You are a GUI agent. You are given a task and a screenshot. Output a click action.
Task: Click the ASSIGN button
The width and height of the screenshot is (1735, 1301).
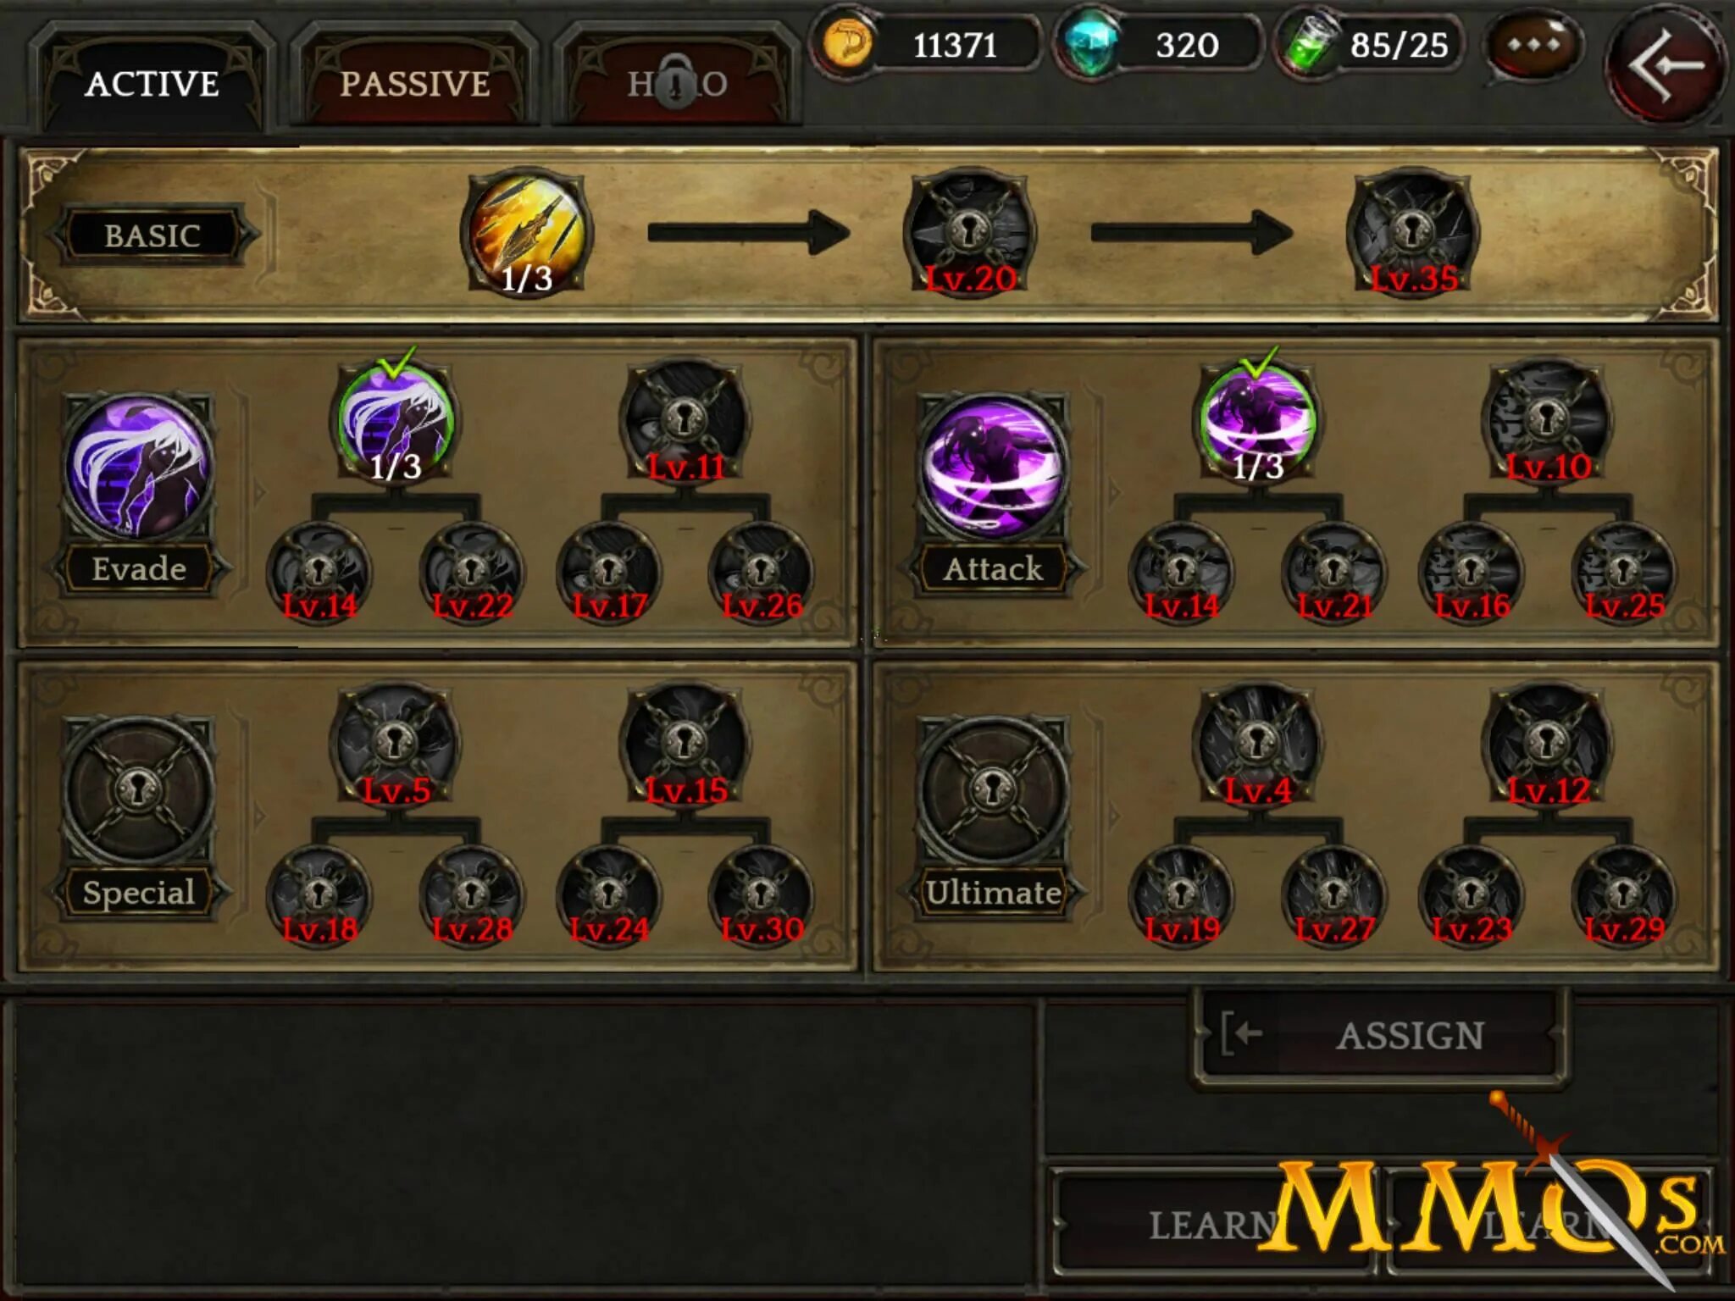[1380, 1035]
